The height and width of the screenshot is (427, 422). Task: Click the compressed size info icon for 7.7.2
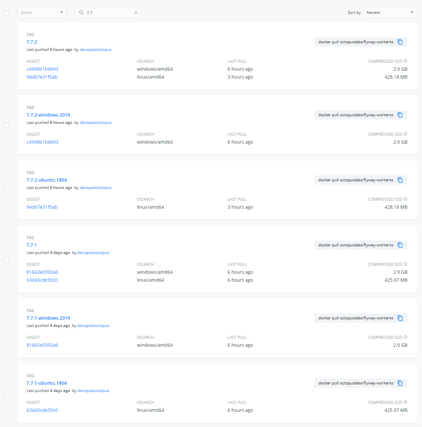click(x=405, y=61)
